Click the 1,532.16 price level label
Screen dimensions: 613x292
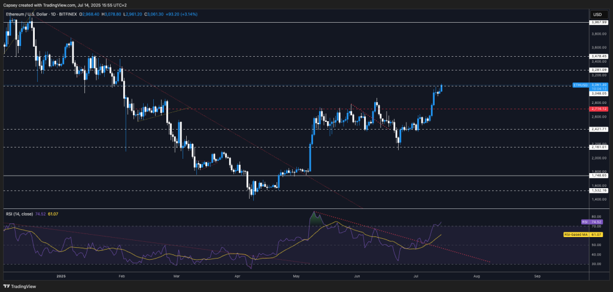coord(600,190)
